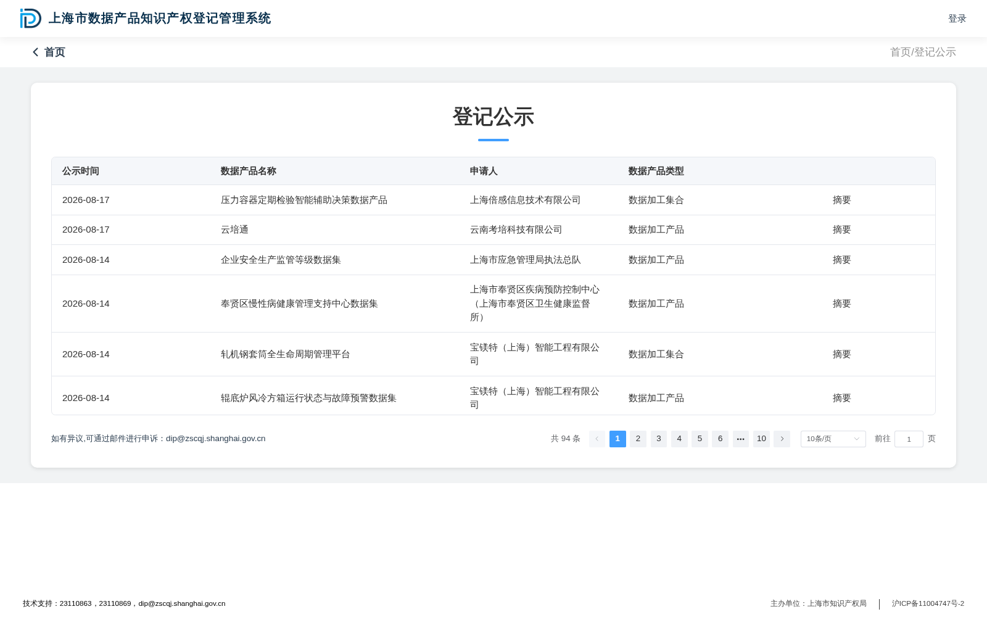Screen dimensions: 987x617
Task: Open 摘要 for 云培通 row
Action: tap(841, 230)
